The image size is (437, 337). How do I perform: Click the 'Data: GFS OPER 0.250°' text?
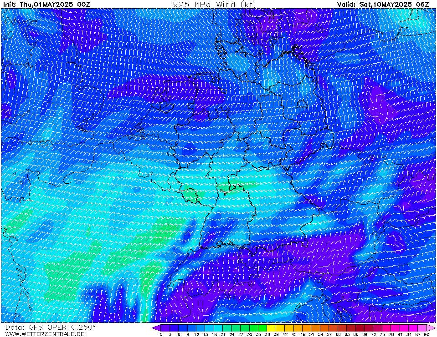coord(51,327)
